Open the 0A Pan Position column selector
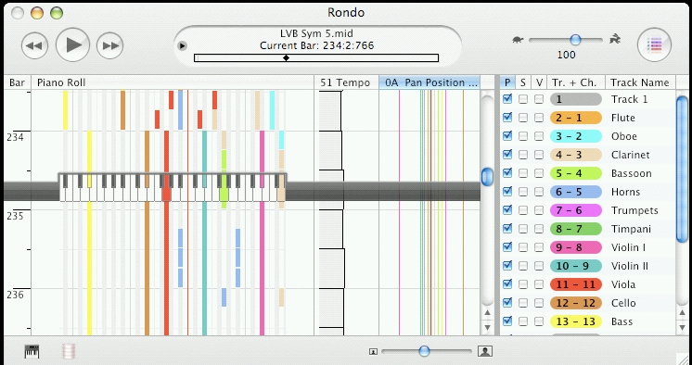 pos(429,82)
